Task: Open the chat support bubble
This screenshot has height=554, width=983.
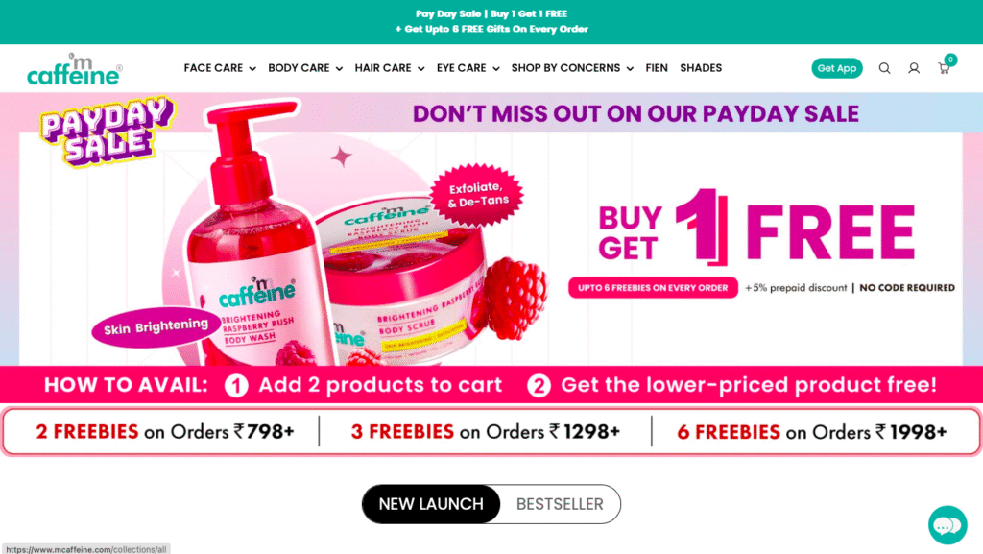Action: click(947, 525)
